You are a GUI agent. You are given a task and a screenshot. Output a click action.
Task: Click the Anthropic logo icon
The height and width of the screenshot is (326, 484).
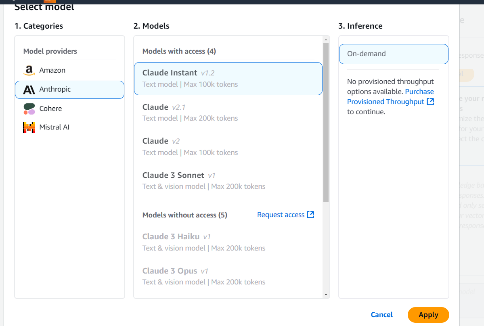point(29,90)
